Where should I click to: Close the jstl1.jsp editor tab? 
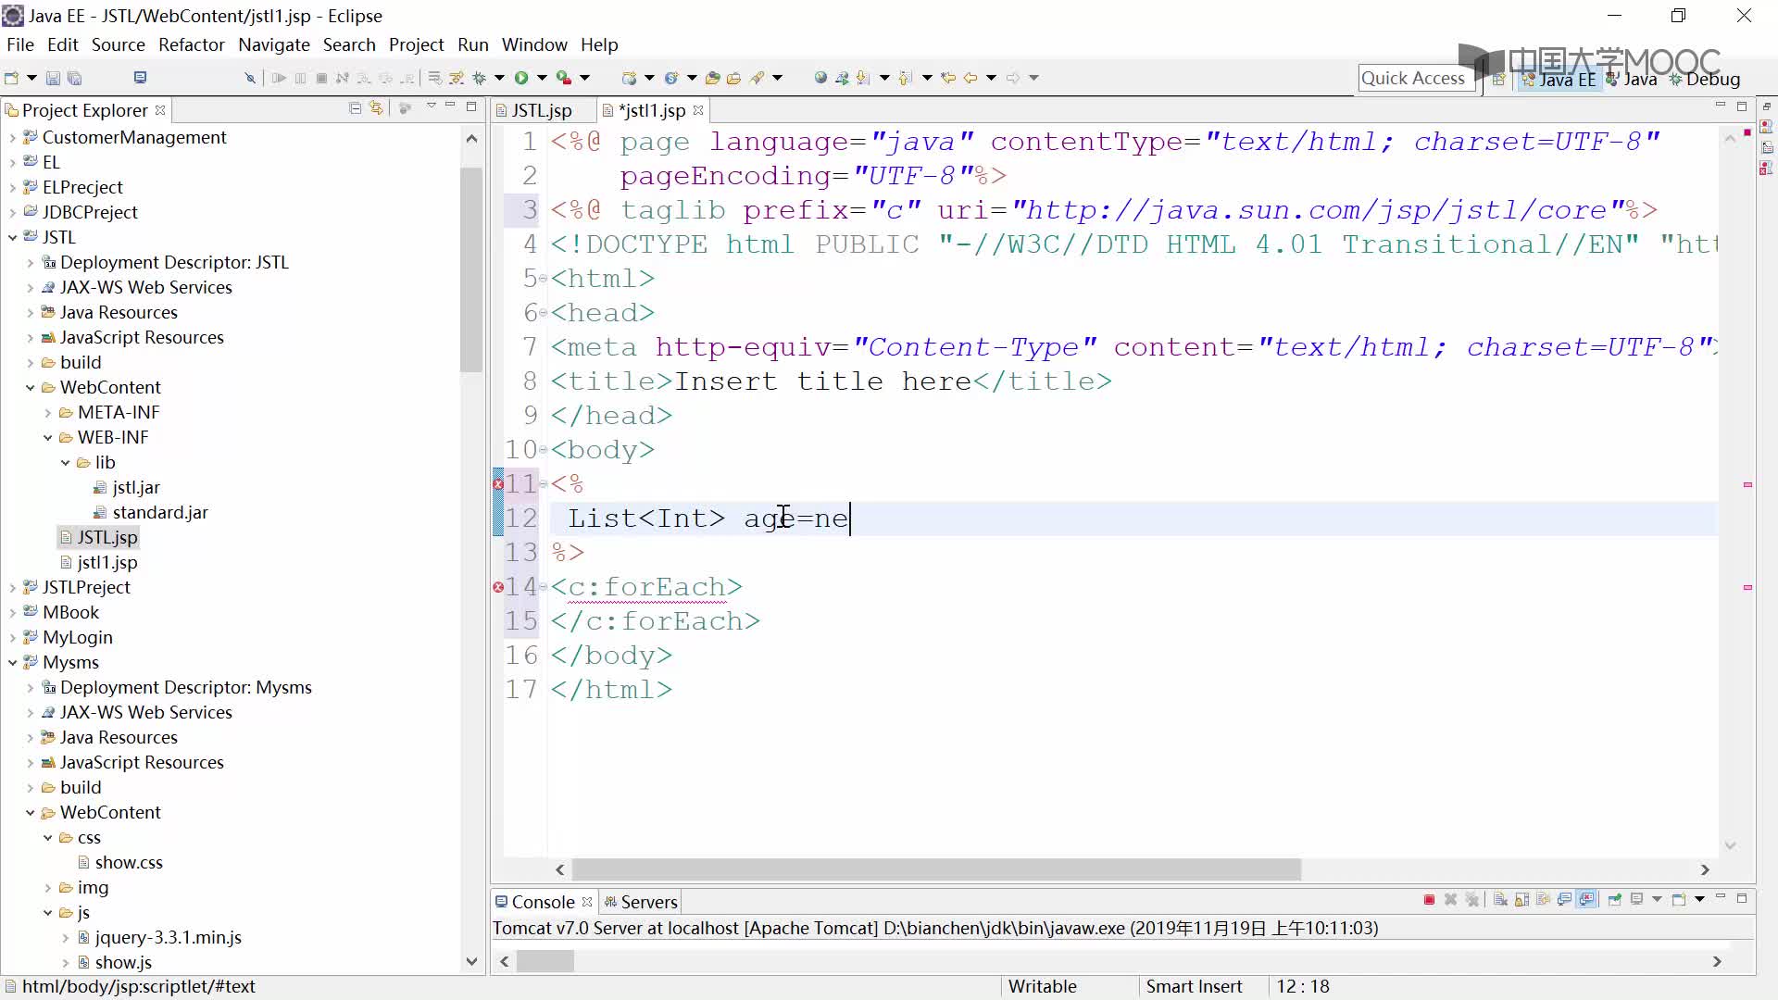(x=698, y=110)
